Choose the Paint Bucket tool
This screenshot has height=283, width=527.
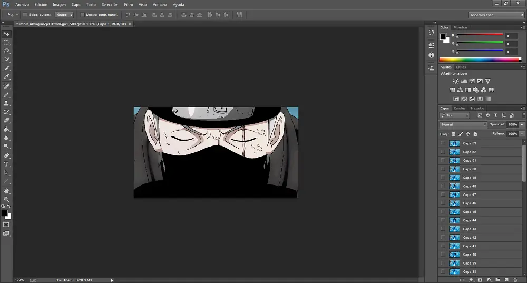tap(6, 129)
